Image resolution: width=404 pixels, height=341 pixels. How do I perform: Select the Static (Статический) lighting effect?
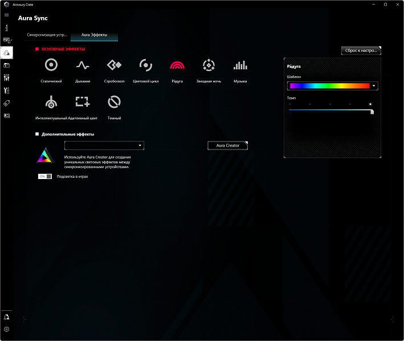[x=51, y=65]
